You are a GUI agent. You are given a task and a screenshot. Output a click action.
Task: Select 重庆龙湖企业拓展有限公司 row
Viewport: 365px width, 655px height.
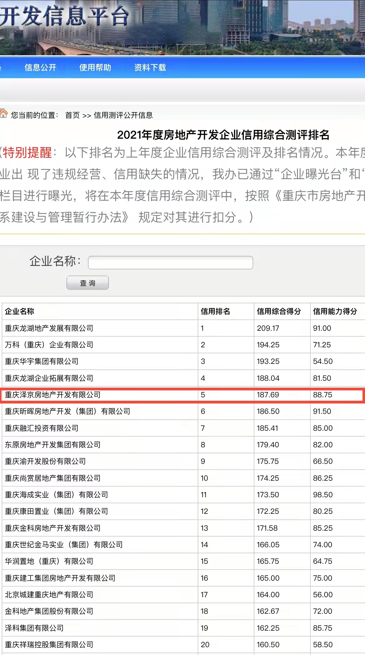tap(183, 378)
